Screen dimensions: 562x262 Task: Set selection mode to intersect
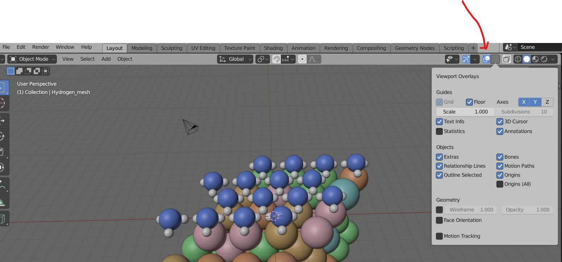pyautogui.click(x=46, y=71)
